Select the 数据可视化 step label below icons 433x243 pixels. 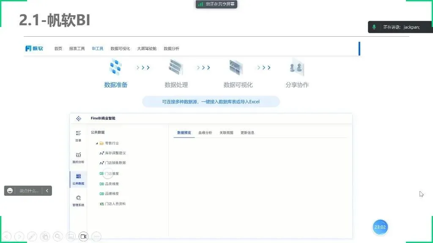coord(238,85)
